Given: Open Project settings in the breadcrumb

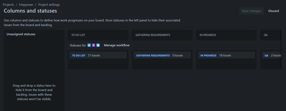Looking at the screenshot, I should [49, 5].
